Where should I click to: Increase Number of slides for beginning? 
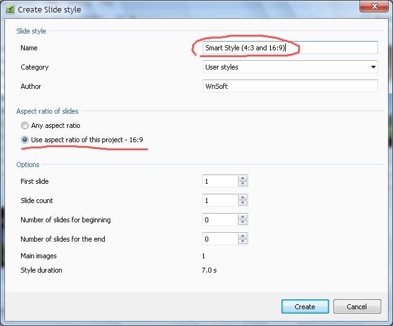pos(242,217)
